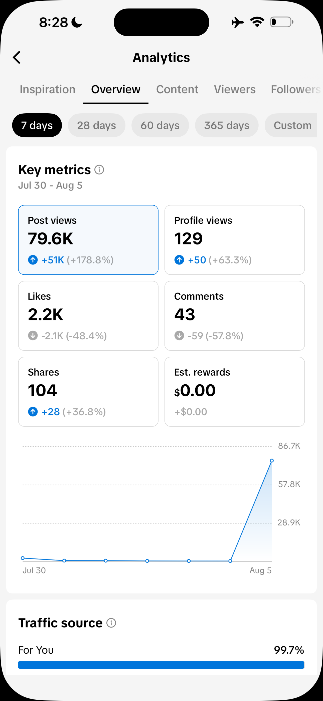This screenshot has height=701, width=323.
Task: Tap Post views blue up-arrow icon
Action: pyautogui.click(x=33, y=260)
